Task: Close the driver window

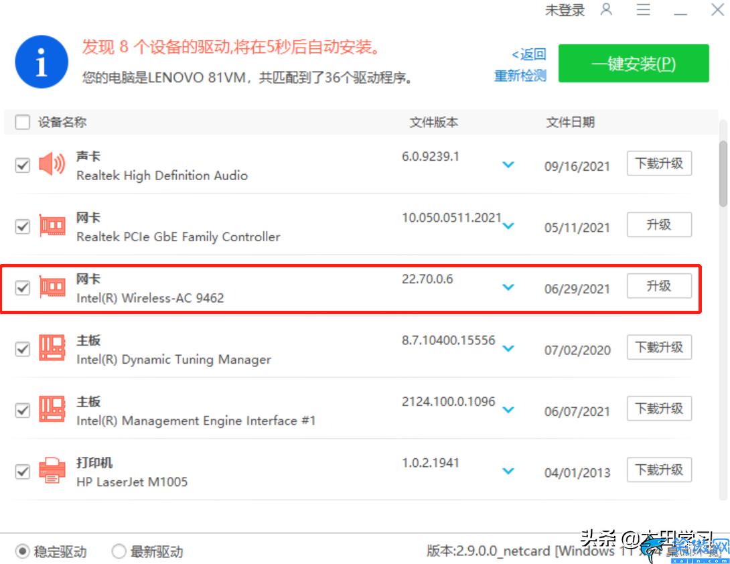Action: click(x=717, y=9)
